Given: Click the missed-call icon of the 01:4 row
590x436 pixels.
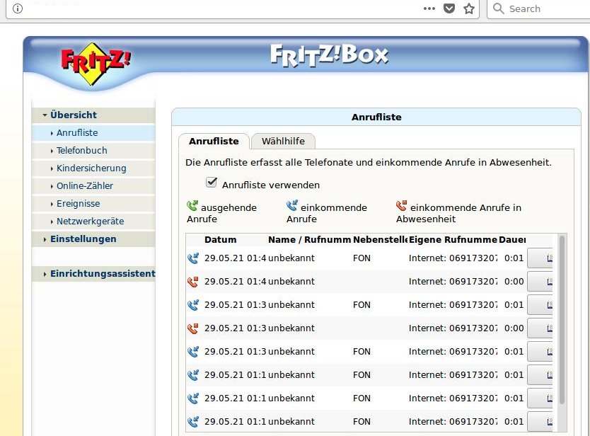Looking at the screenshot, I should [193, 282].
